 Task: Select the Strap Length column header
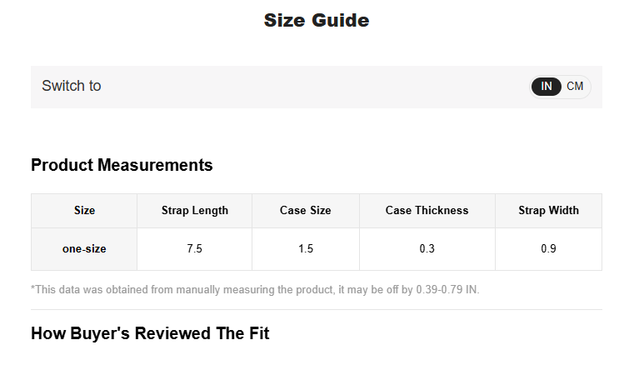[x=194, y=211]
